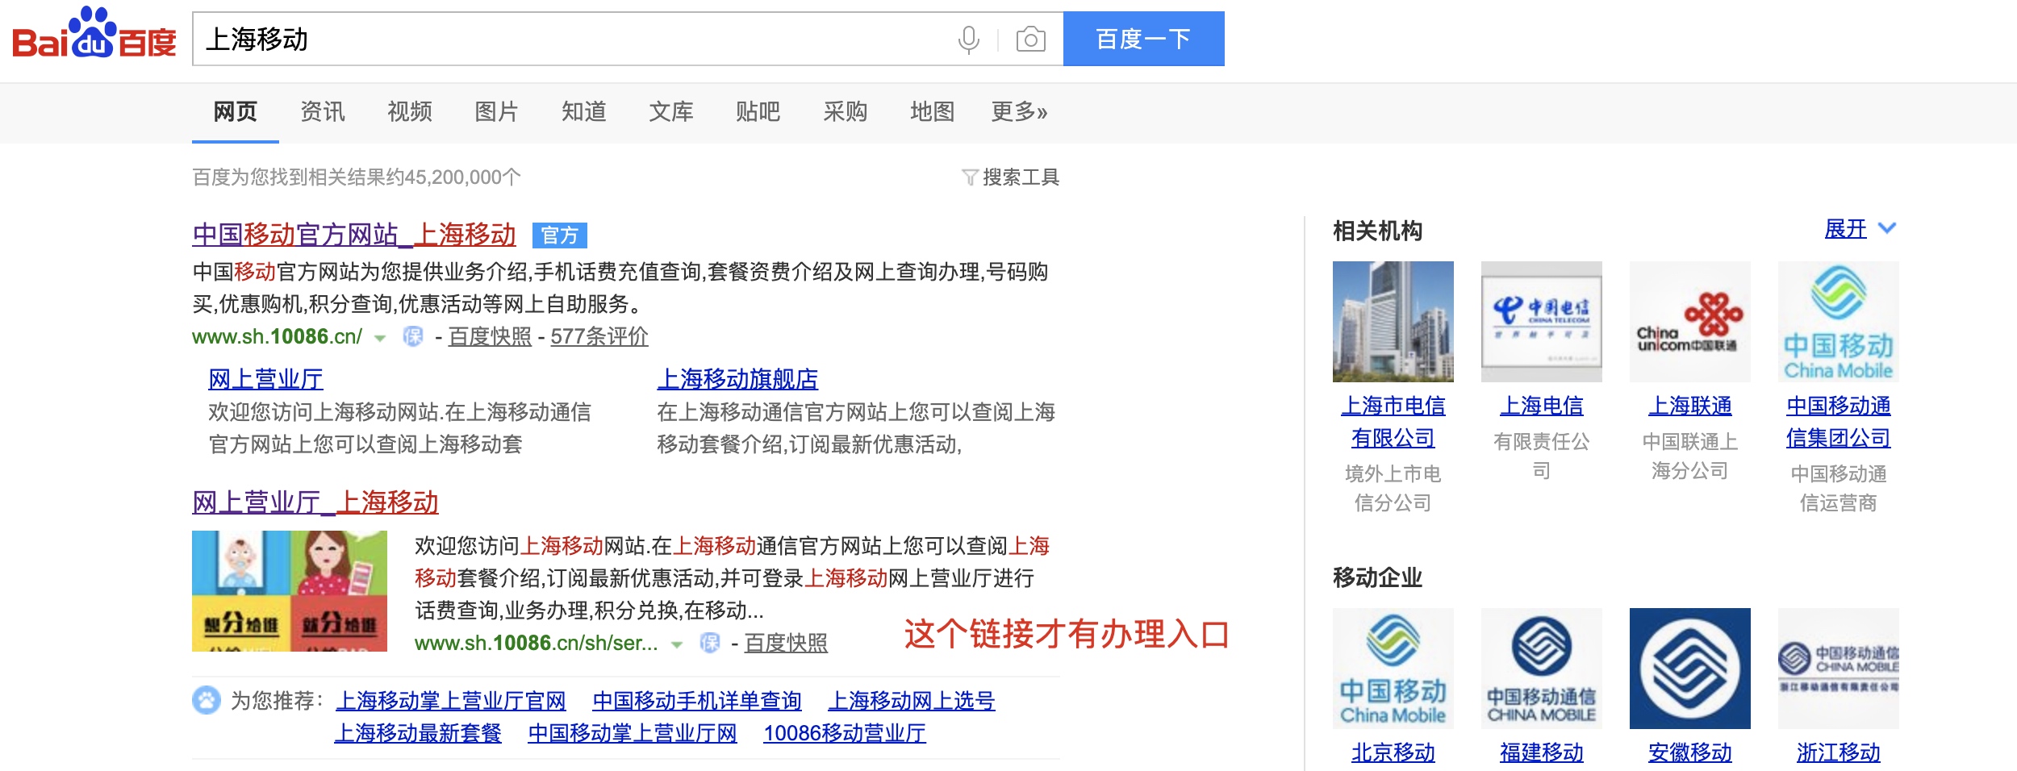This screenshot has height=771, width=2017.
Task: Open 地图 tab
Action: coord(932,111)
